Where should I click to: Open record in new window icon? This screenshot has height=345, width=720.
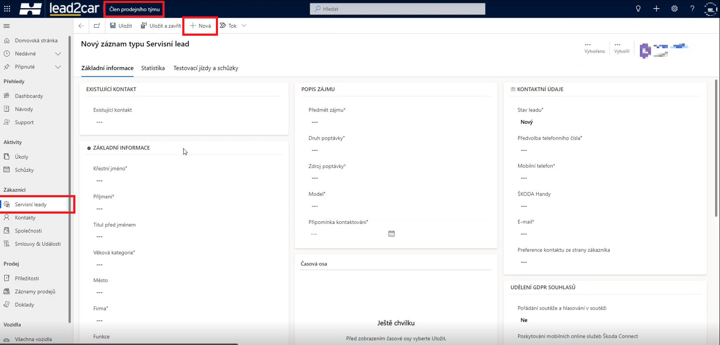(x=97, y=26)
